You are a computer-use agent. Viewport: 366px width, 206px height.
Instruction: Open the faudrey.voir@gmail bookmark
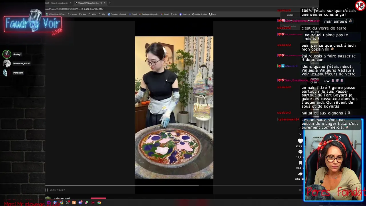(x=149, y=14)
